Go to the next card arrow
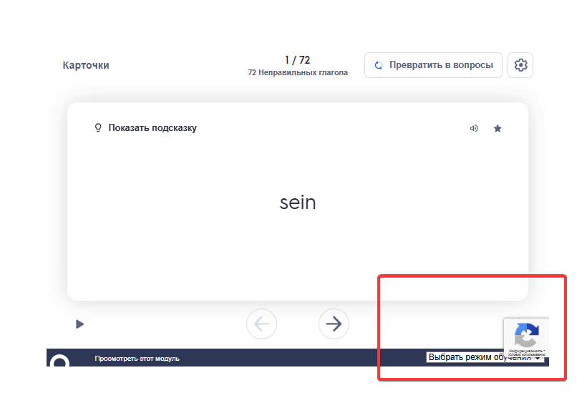 pos(334,324)
